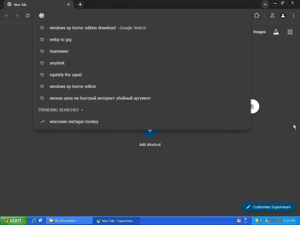
Task: Click history clock icon beside 'anydesk'
Action: pos(42,63)
